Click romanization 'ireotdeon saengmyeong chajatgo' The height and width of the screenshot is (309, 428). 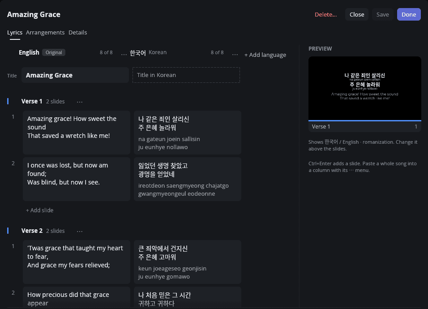(x=184, y=185)
